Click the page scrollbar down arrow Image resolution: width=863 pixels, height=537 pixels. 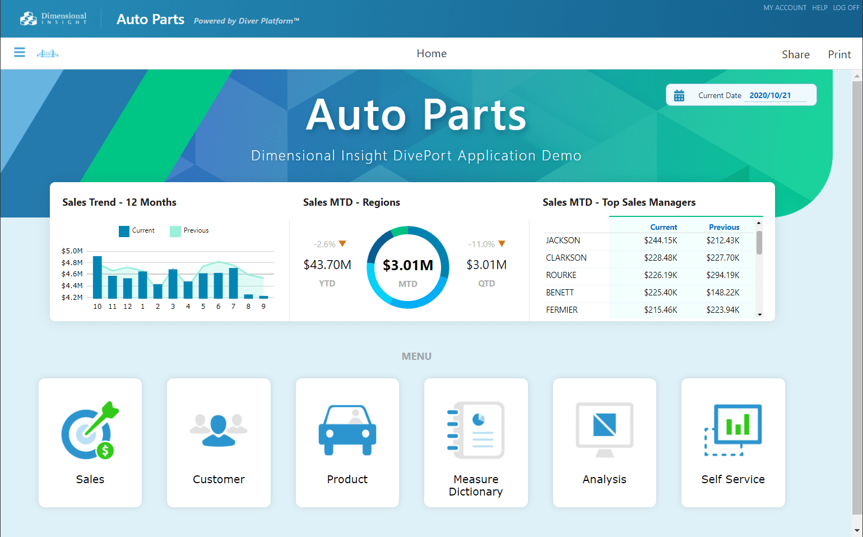(857, 530)
